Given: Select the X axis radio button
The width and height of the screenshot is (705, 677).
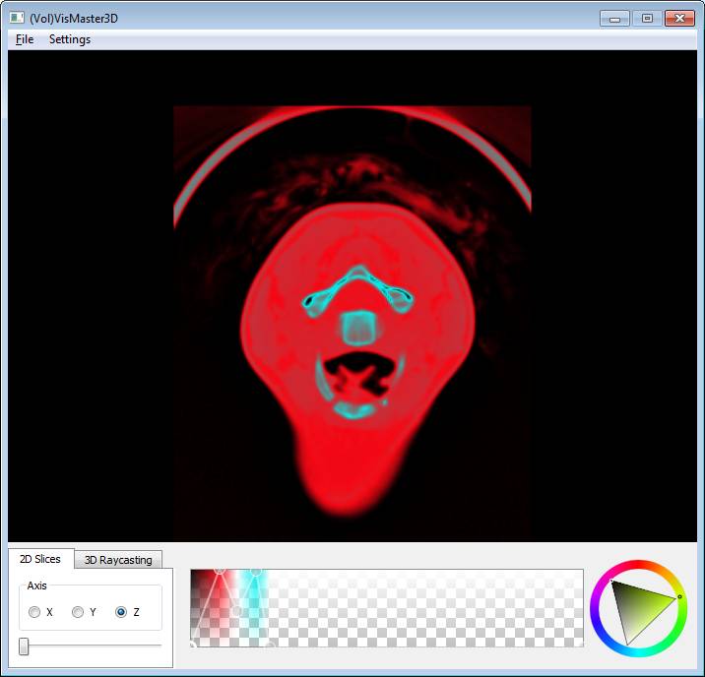Looking at the screenshot, I should 35,612.
